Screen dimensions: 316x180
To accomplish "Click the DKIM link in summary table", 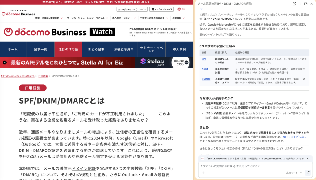I will coord(205,69).
